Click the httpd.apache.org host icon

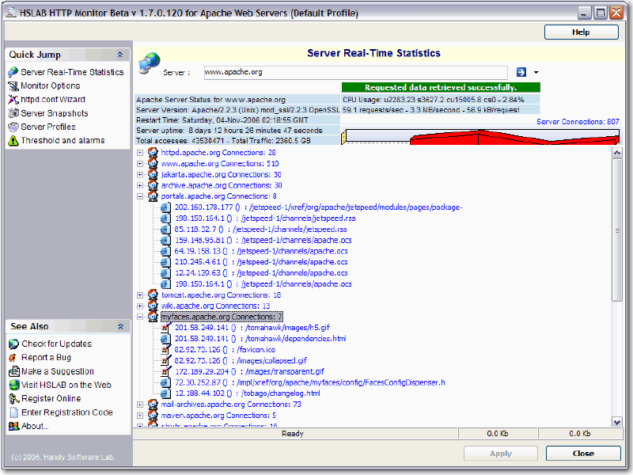153,152
